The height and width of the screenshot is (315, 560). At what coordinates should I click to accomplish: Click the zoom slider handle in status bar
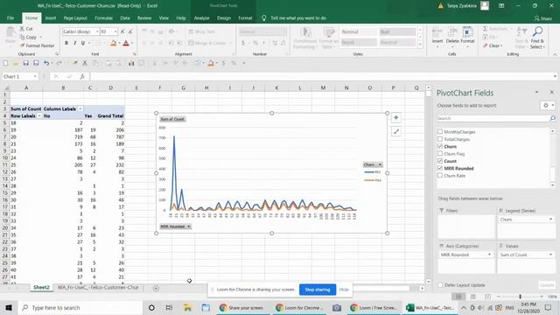[x=520, y=297]
